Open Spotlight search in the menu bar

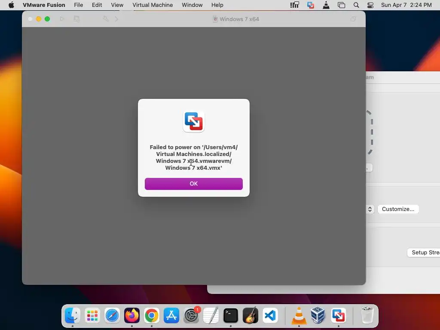(356, 5)
